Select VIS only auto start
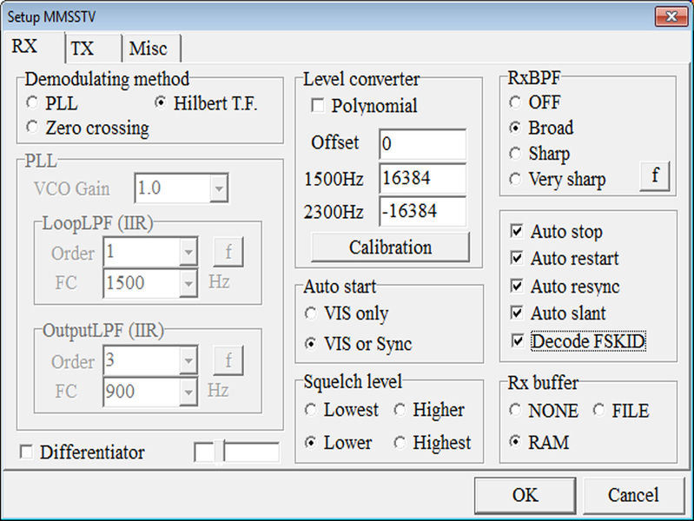Image resolution: width=694 pixels, height=521 pixels. click(311, 313)
